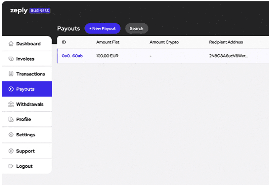Open Settings via the gear icon
The width and height of the screenshot is (269, 185).
click(11, 135)
